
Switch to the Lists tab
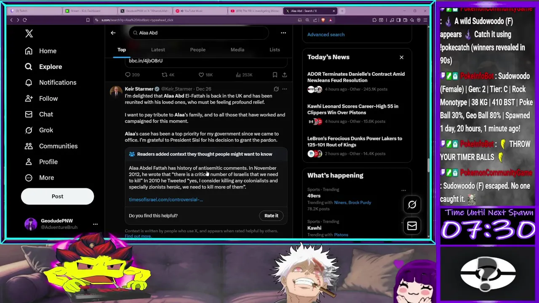pyautogui.click(x=275, y=50)
